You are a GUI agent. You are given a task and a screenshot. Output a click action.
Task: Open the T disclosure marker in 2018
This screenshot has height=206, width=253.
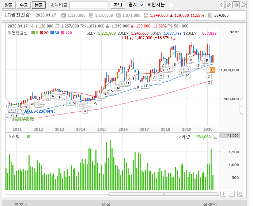[168, 76]
